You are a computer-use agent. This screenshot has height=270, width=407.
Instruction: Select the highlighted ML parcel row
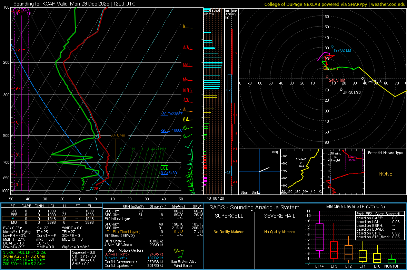(52, 219)
